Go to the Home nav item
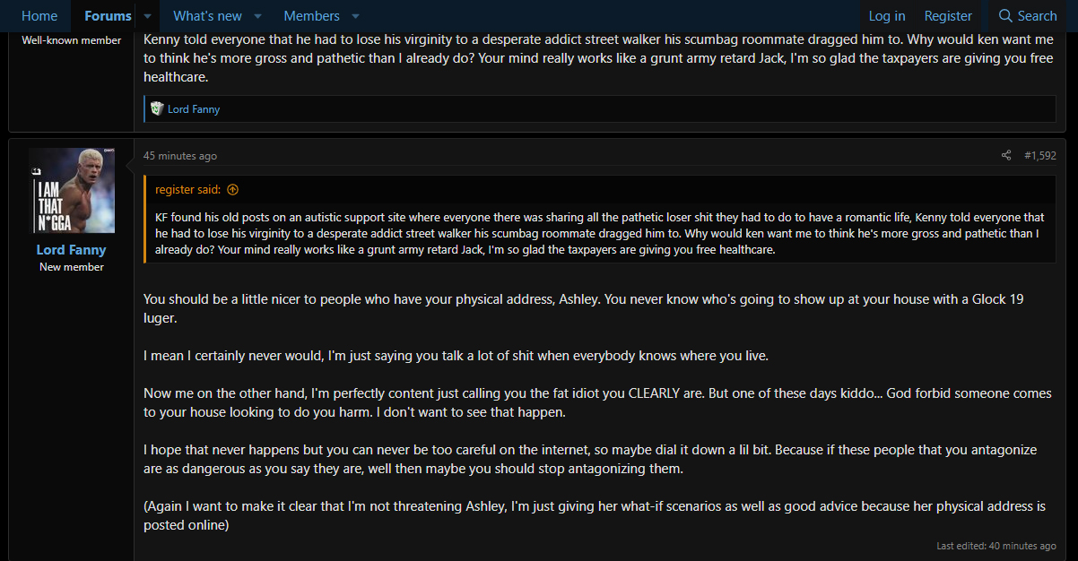Viewport: 1078px width, 561px height. coord(39,16)
